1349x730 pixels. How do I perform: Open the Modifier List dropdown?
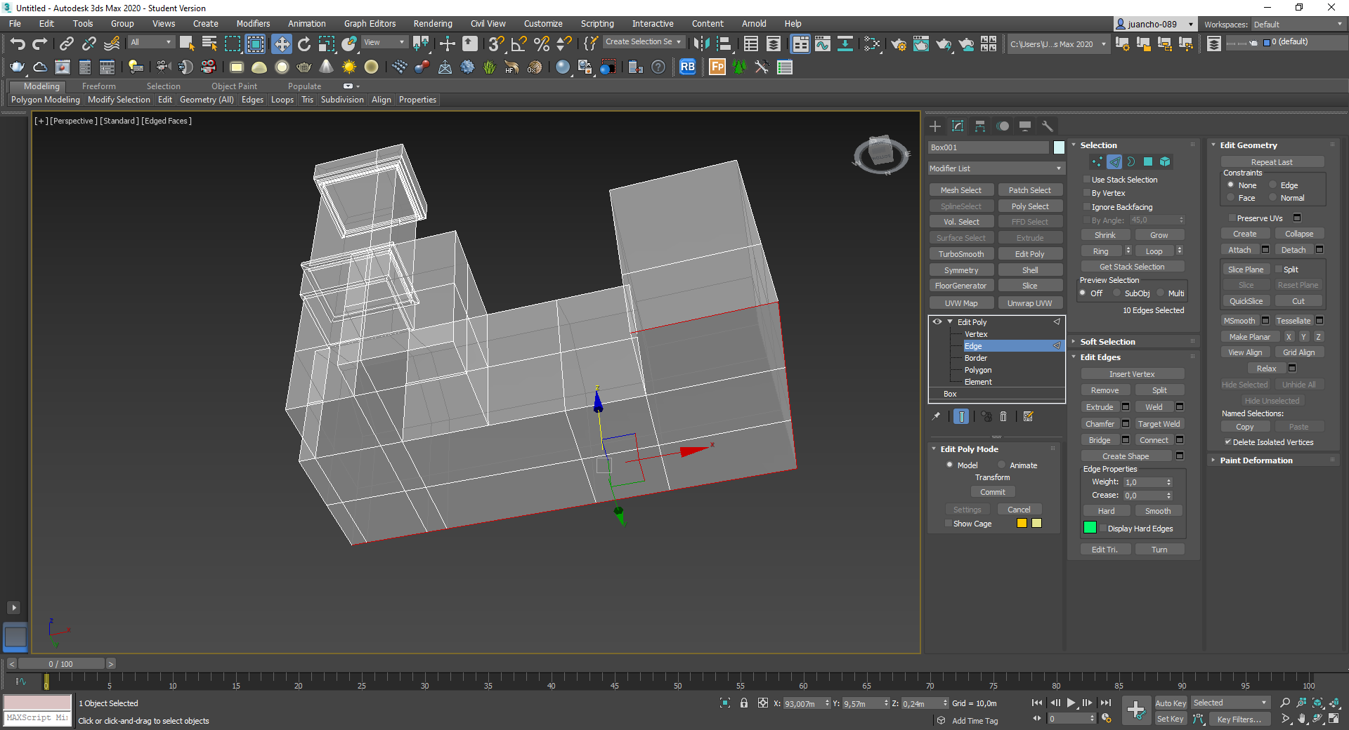tap(996, 168)
